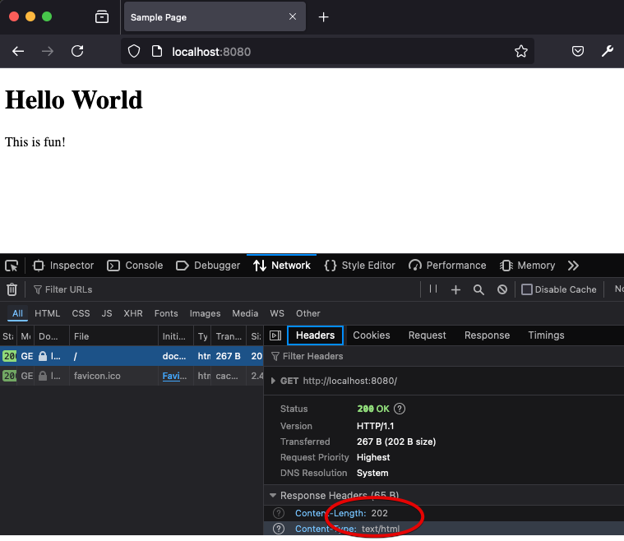This screenshot has height=541, width=624.
Task: Select the XHR filter type
Action: [x=132, y=313]
